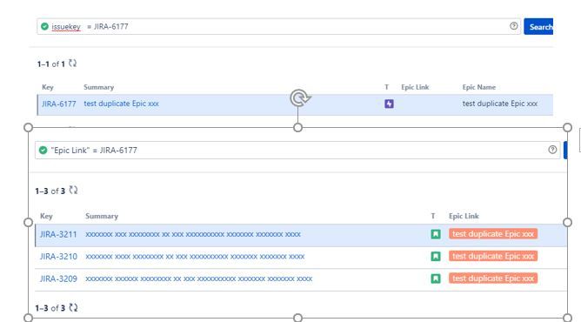581x322 pixels.
Task: Click epic link lozenge in JIRA-3211 row
Action: 493,234
